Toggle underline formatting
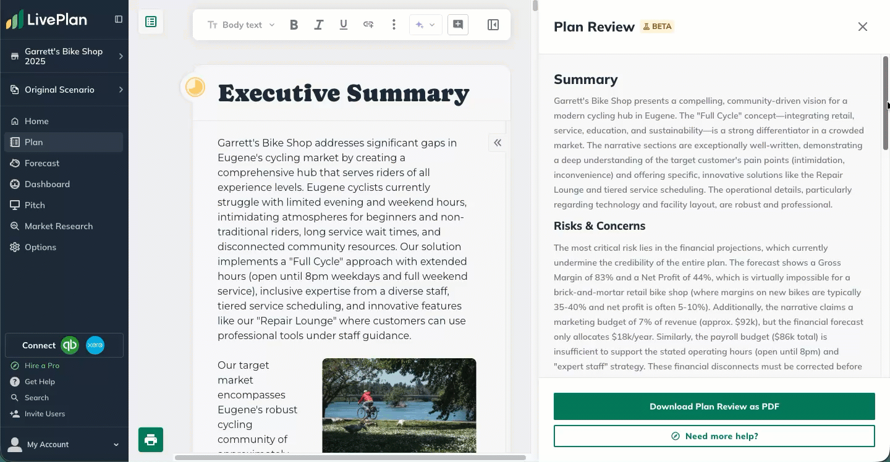This screenshot has width=890, height=462. pyautogui.click(x=343, y=25)
